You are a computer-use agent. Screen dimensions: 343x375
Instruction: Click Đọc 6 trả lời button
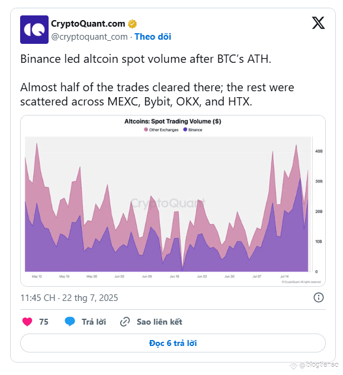pos(173,343)
